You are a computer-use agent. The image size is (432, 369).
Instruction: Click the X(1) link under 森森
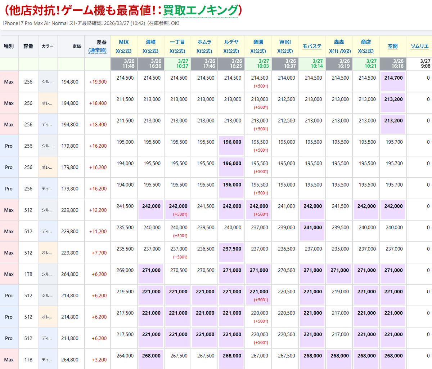[x=334, y=50]
